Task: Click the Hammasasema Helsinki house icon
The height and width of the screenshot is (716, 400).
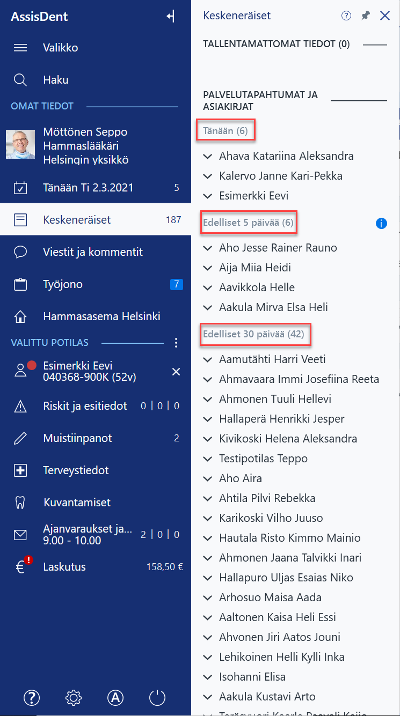Action: click(x=20, y=316)
